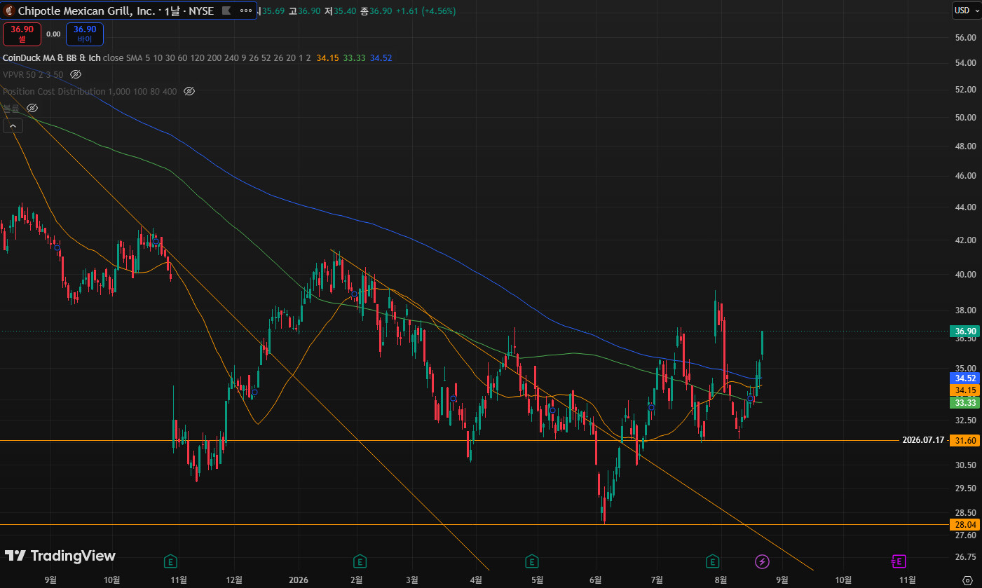
Task: Click the TradingView logo
Action: point(60,556)
